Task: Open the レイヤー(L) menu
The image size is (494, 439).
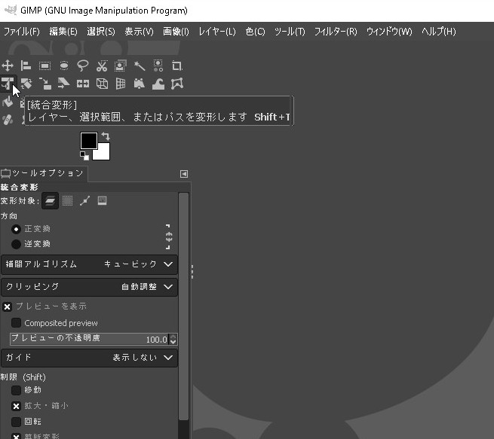Action: tap(216, 32)
